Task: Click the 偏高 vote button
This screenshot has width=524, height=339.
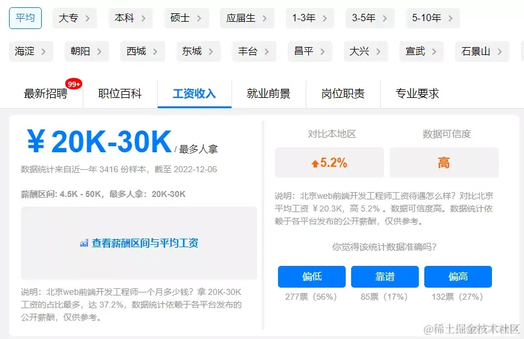Action: tap(458, 277)
